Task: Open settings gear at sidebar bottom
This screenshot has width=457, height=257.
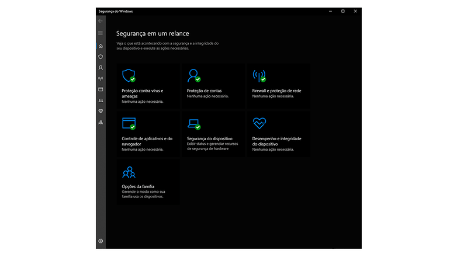Action: pos(101,241)
